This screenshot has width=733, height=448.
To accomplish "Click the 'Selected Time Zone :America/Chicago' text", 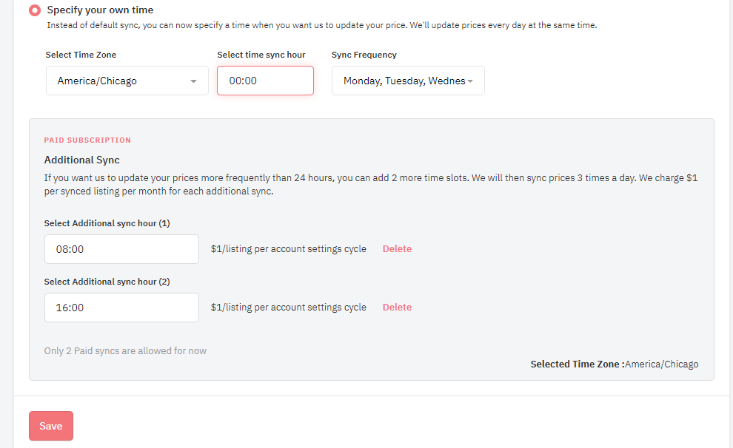I will click(x=615, y=364).
